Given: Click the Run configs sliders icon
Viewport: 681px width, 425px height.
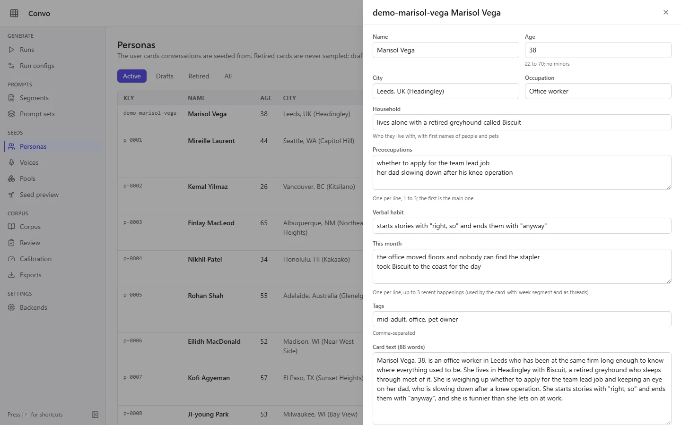Looking at the screenshot, I should coord(11,66).
